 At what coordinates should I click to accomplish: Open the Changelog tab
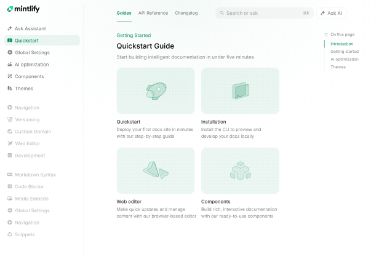coord(186,13)
